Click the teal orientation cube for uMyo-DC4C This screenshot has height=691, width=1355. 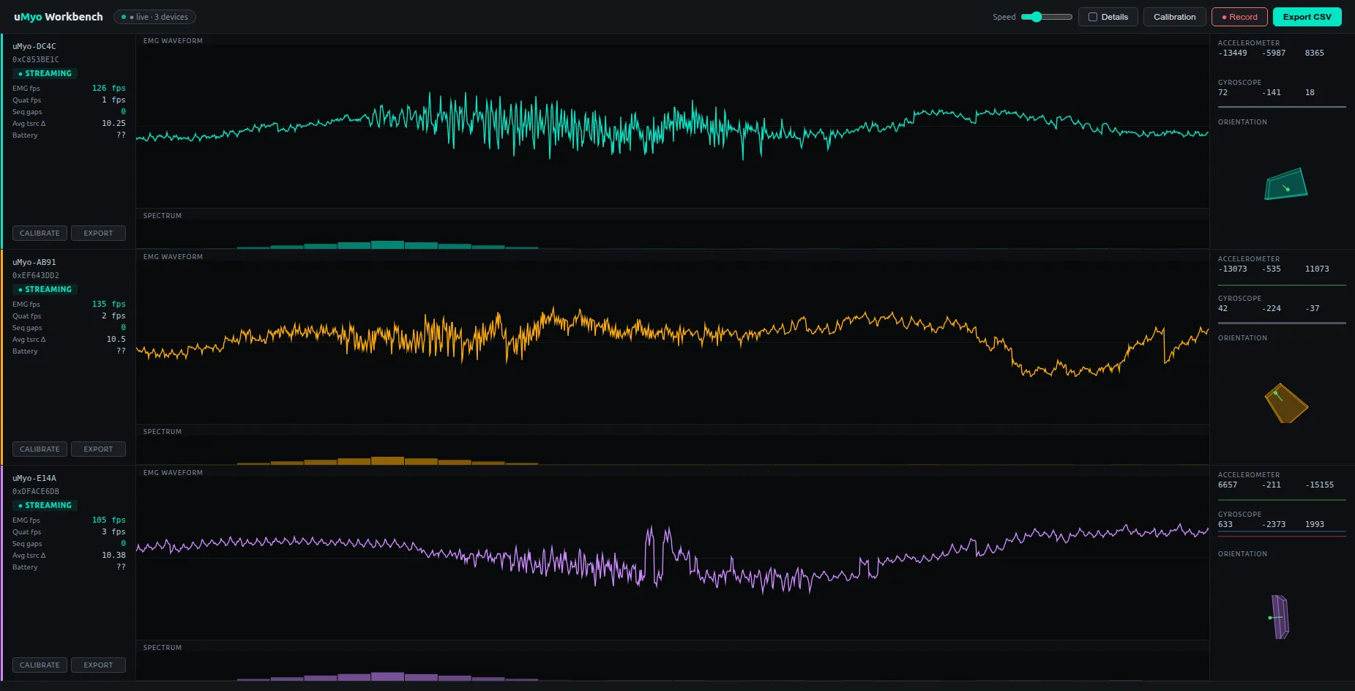pyautogui.click(x=1286, y=184)
